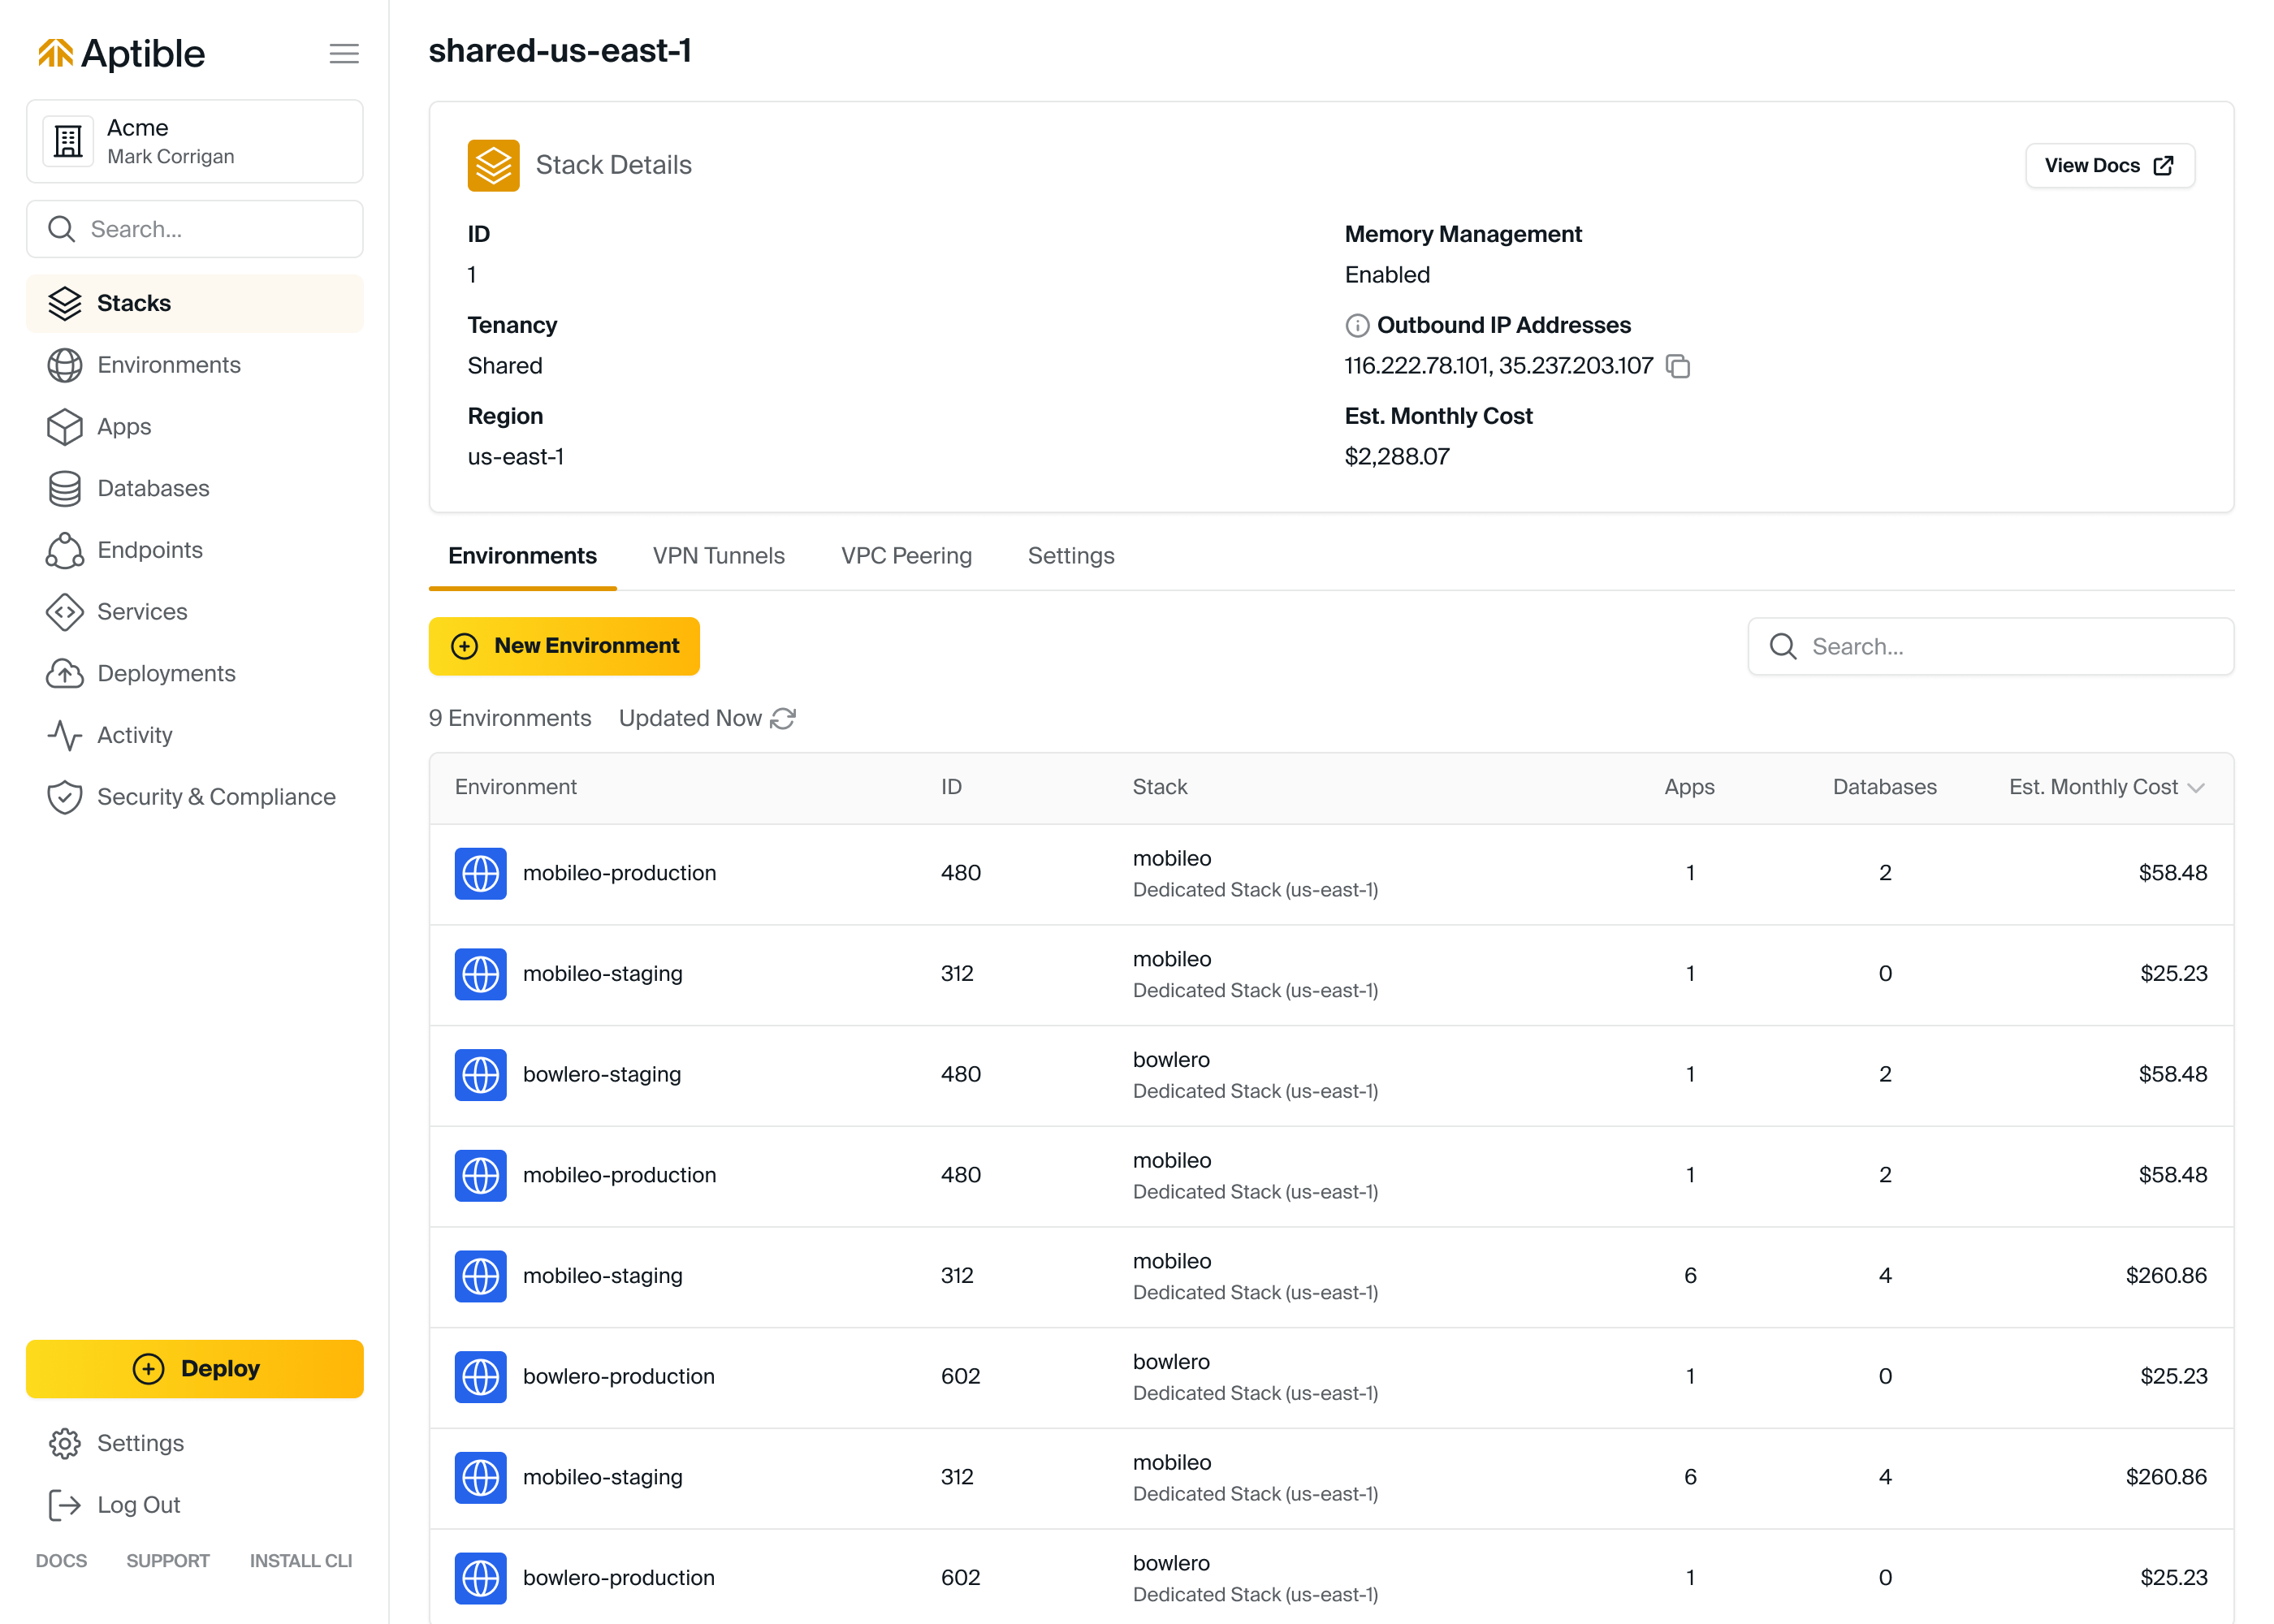The width and height of the screenshot is (2274, 1624).
Task: Click Security & Compliance shield icon
Action: [65, 797]
